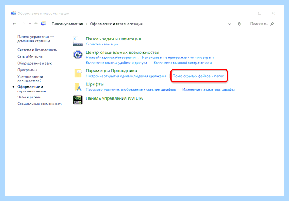Open 'Учетные записи пользователей' in sidebar
Image resolution: width=289 pixels, height=201 pixels.
click(30, 79)
